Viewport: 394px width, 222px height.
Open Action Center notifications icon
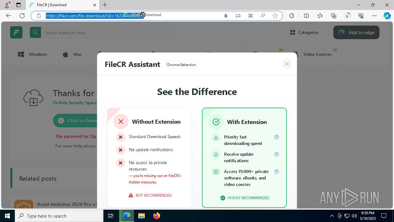pyautogui.click(x=384, y=216)
